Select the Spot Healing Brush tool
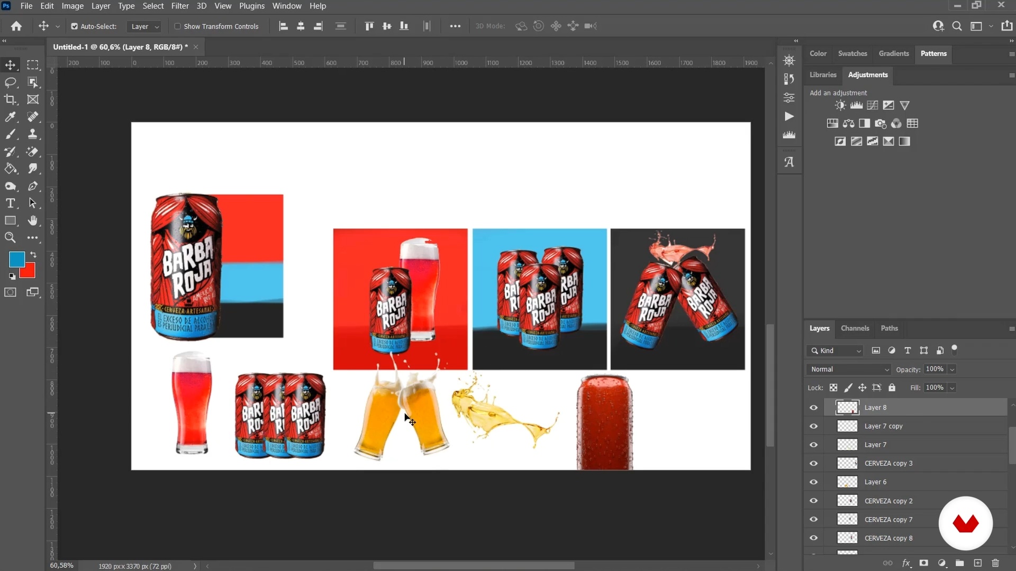1016x571 pixels. click(33, 117)
